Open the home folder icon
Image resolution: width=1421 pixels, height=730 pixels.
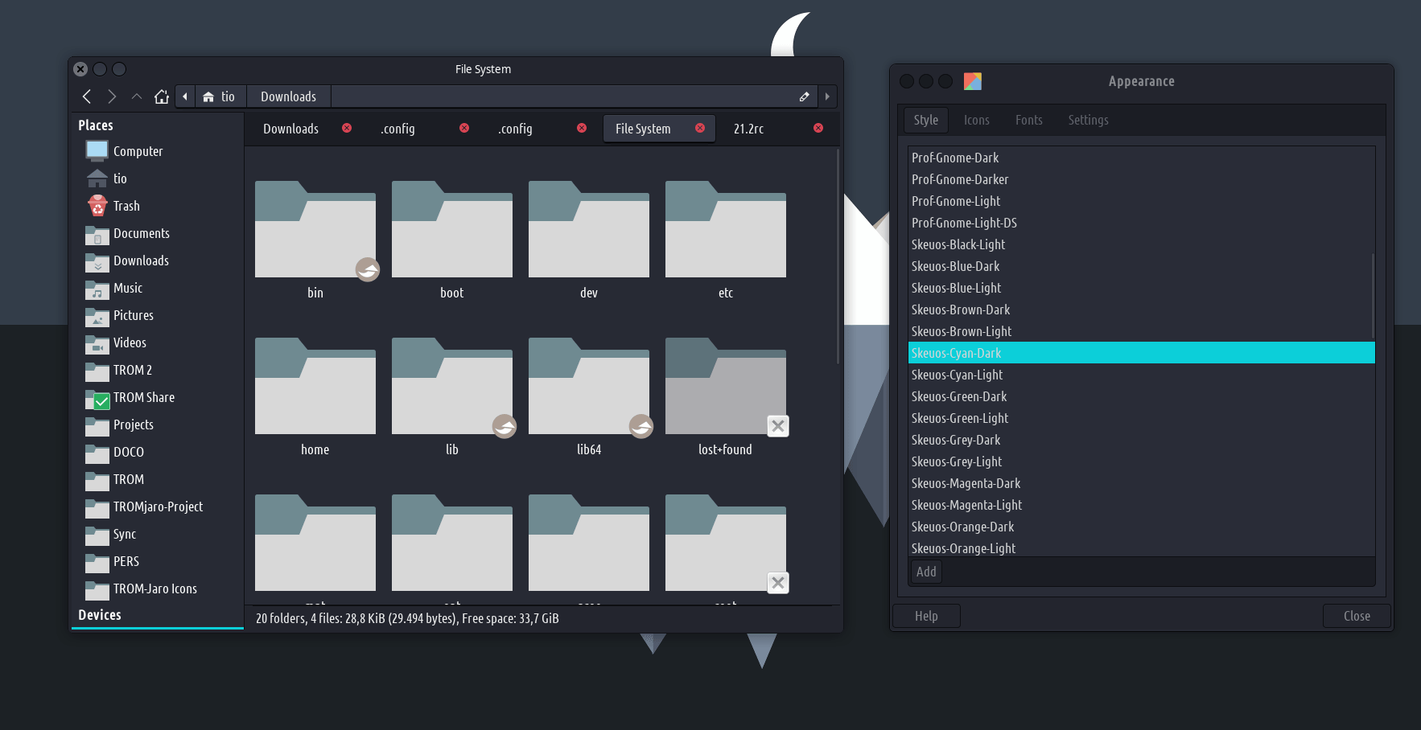162,96
